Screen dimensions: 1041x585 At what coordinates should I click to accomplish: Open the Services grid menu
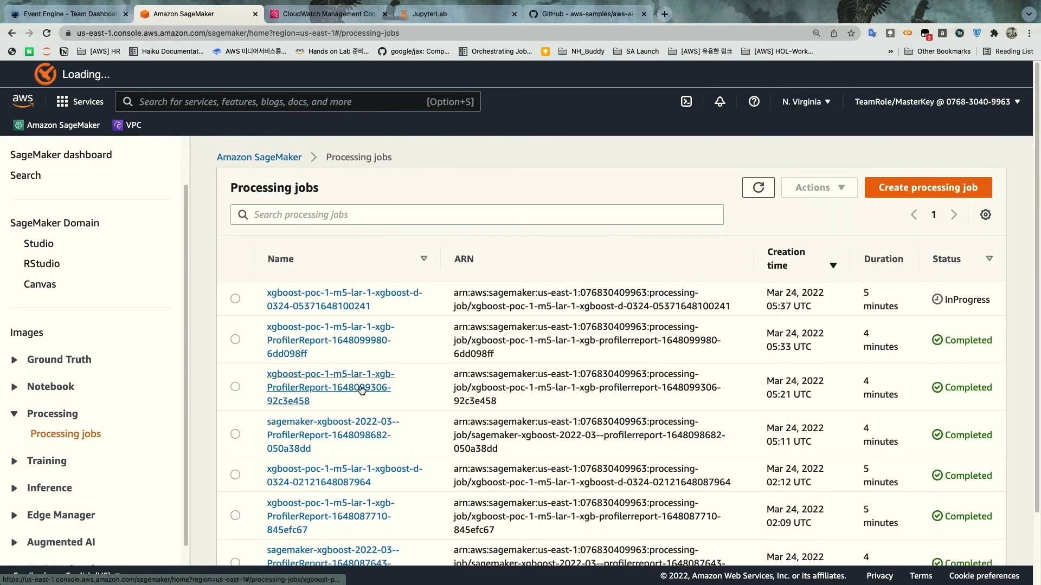pyautogui.click(x=80, y=101)
